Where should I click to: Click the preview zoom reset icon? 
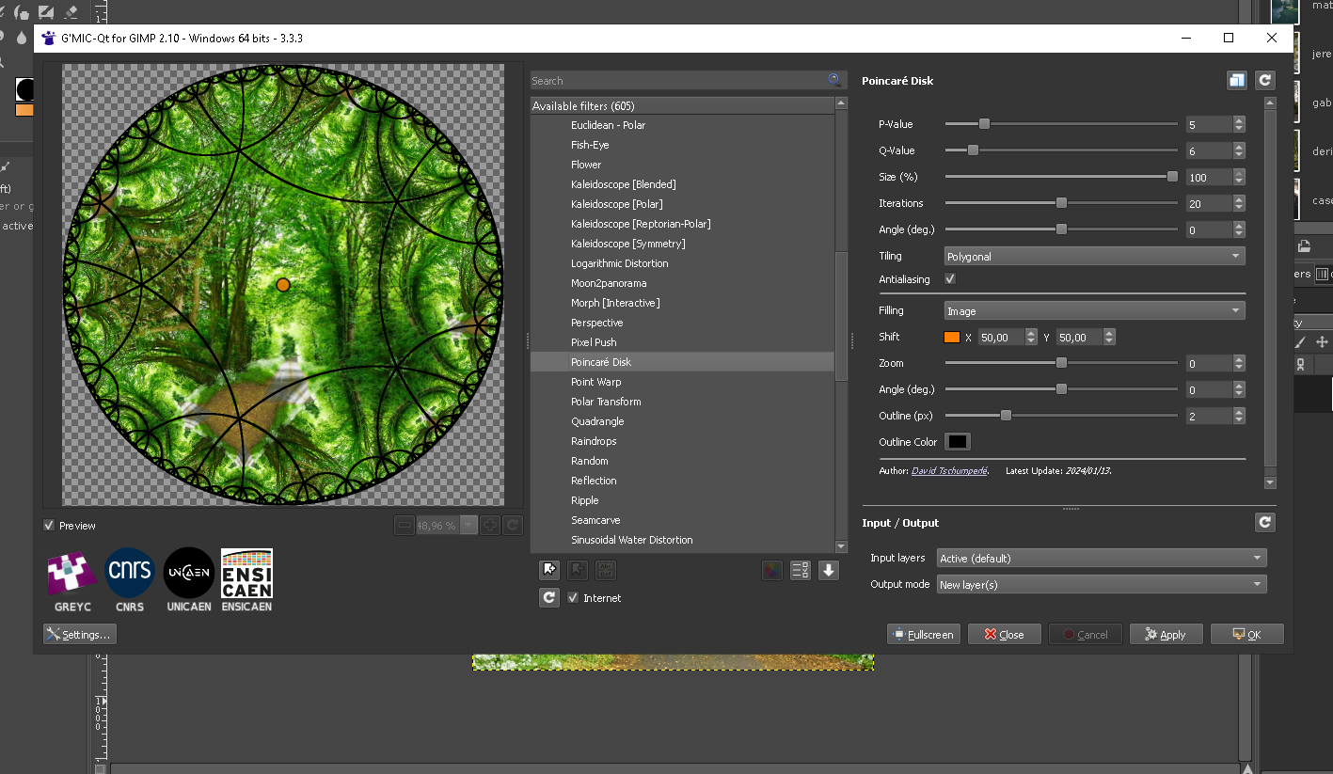[x=514, y=526]
